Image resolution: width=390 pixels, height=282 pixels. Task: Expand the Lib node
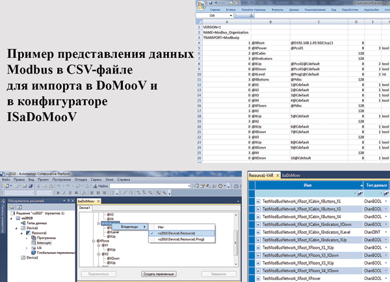click(27, 248)
